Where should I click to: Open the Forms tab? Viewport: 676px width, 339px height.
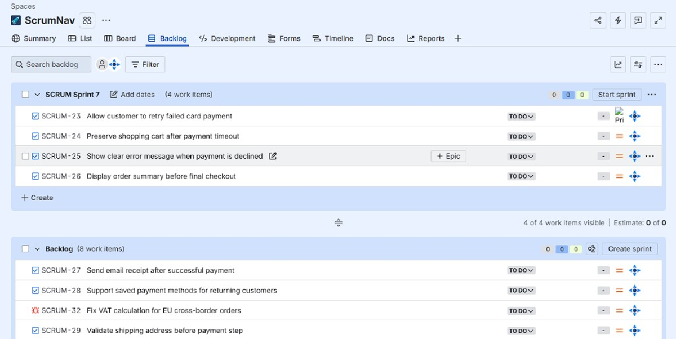point(284,38)
